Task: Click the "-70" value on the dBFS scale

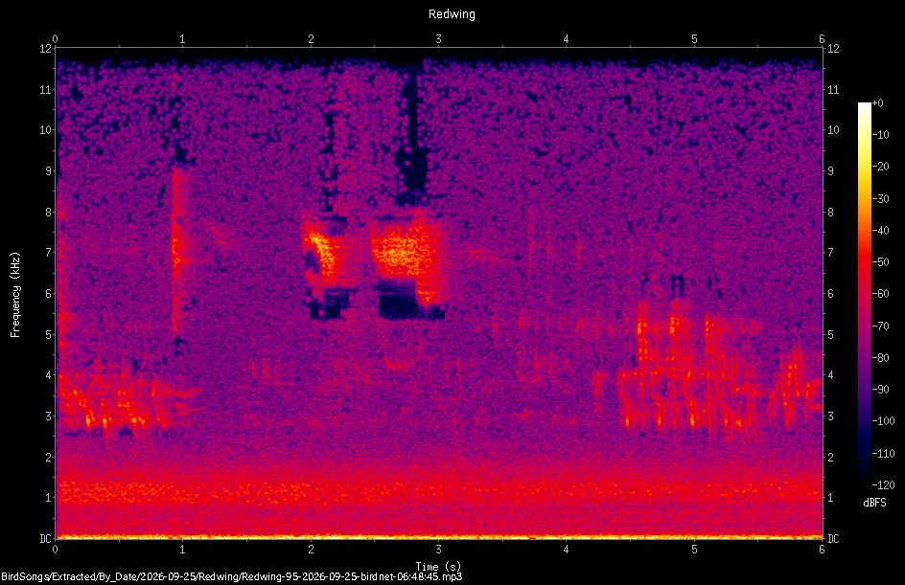Action: point(881,326)
